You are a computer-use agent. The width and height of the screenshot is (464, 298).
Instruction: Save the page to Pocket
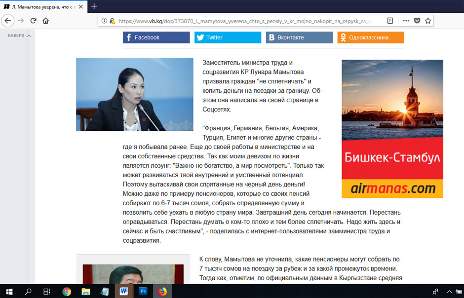coord(417,21)
